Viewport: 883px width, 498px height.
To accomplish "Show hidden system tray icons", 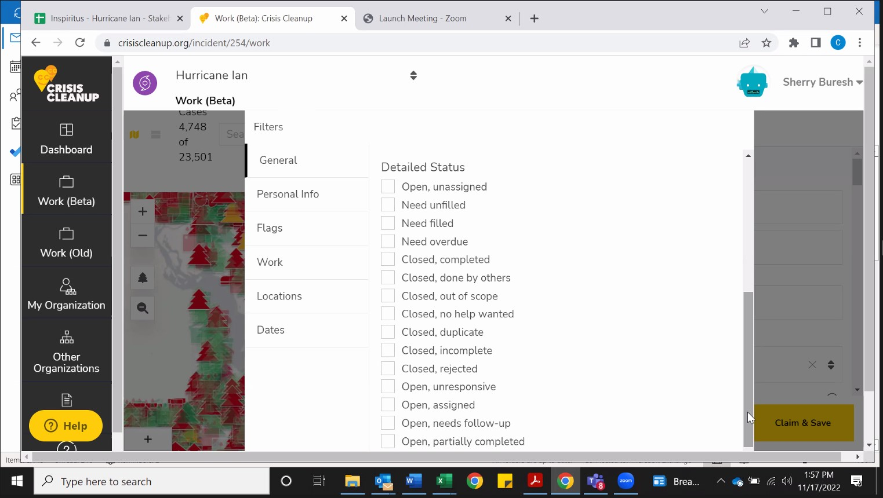I will [721, 481].
